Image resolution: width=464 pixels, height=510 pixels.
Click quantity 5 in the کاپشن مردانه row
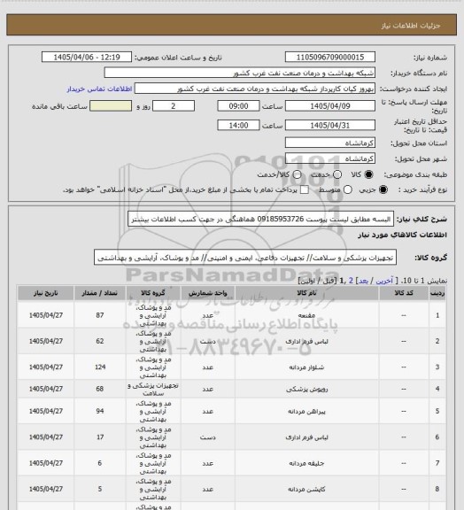99,489
